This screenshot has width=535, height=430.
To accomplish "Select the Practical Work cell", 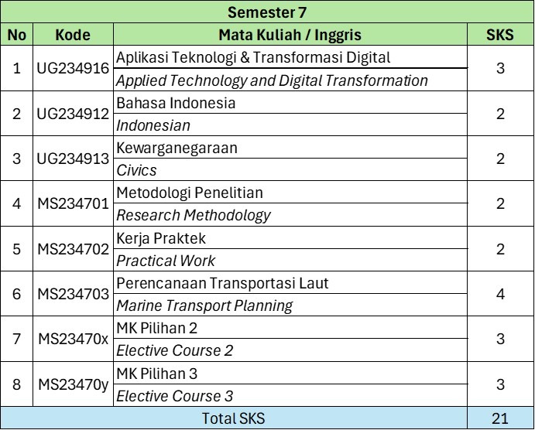I will (x=166, y=261).
